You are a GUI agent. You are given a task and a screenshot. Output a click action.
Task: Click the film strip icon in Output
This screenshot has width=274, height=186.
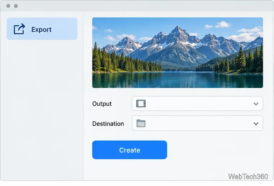(x=141, y=103)
